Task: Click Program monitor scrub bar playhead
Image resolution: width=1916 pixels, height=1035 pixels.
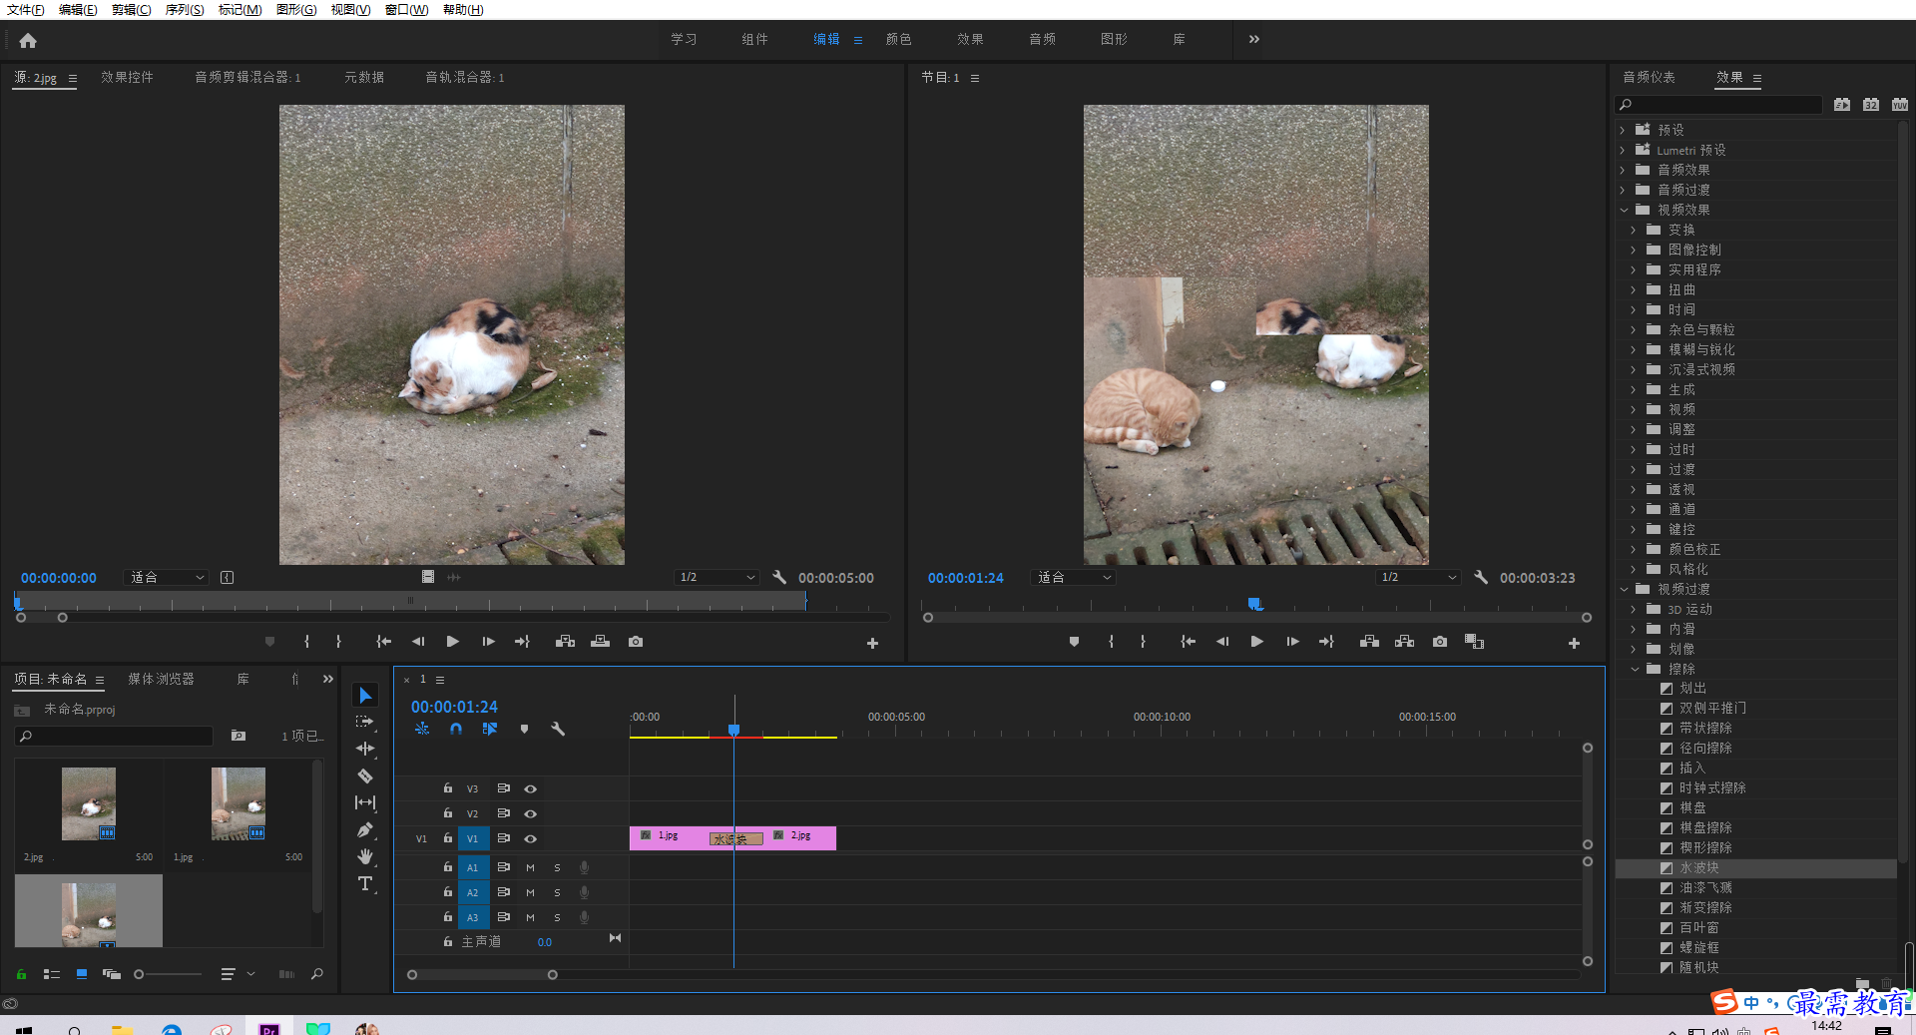Action: point(1255,604)
